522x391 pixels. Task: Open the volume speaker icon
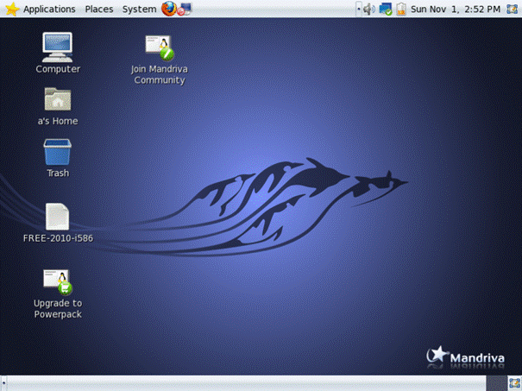[369, 9]
